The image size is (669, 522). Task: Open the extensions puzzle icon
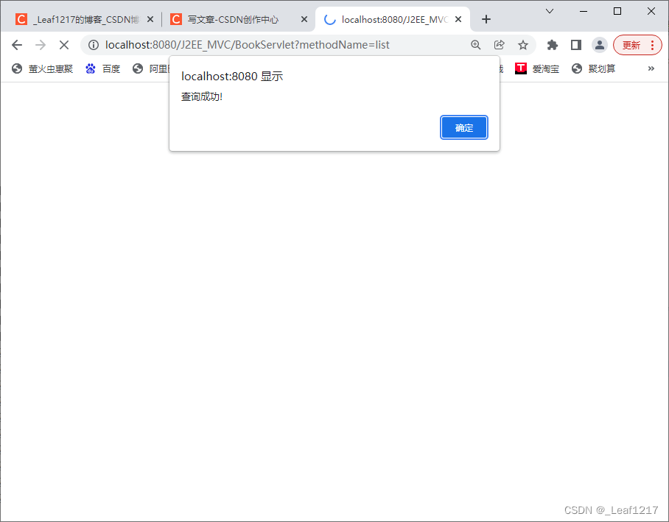tap(553, 45)
